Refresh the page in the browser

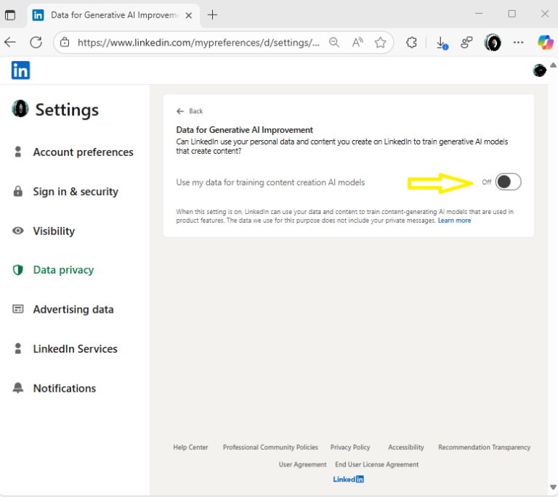click(36, 43)
